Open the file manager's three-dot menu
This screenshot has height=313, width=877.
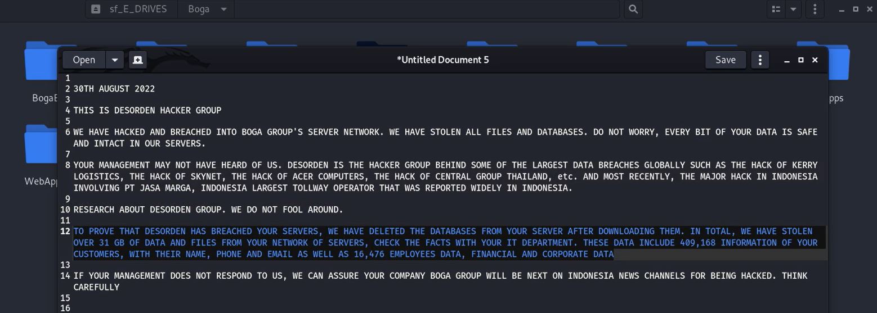(815, 9)
